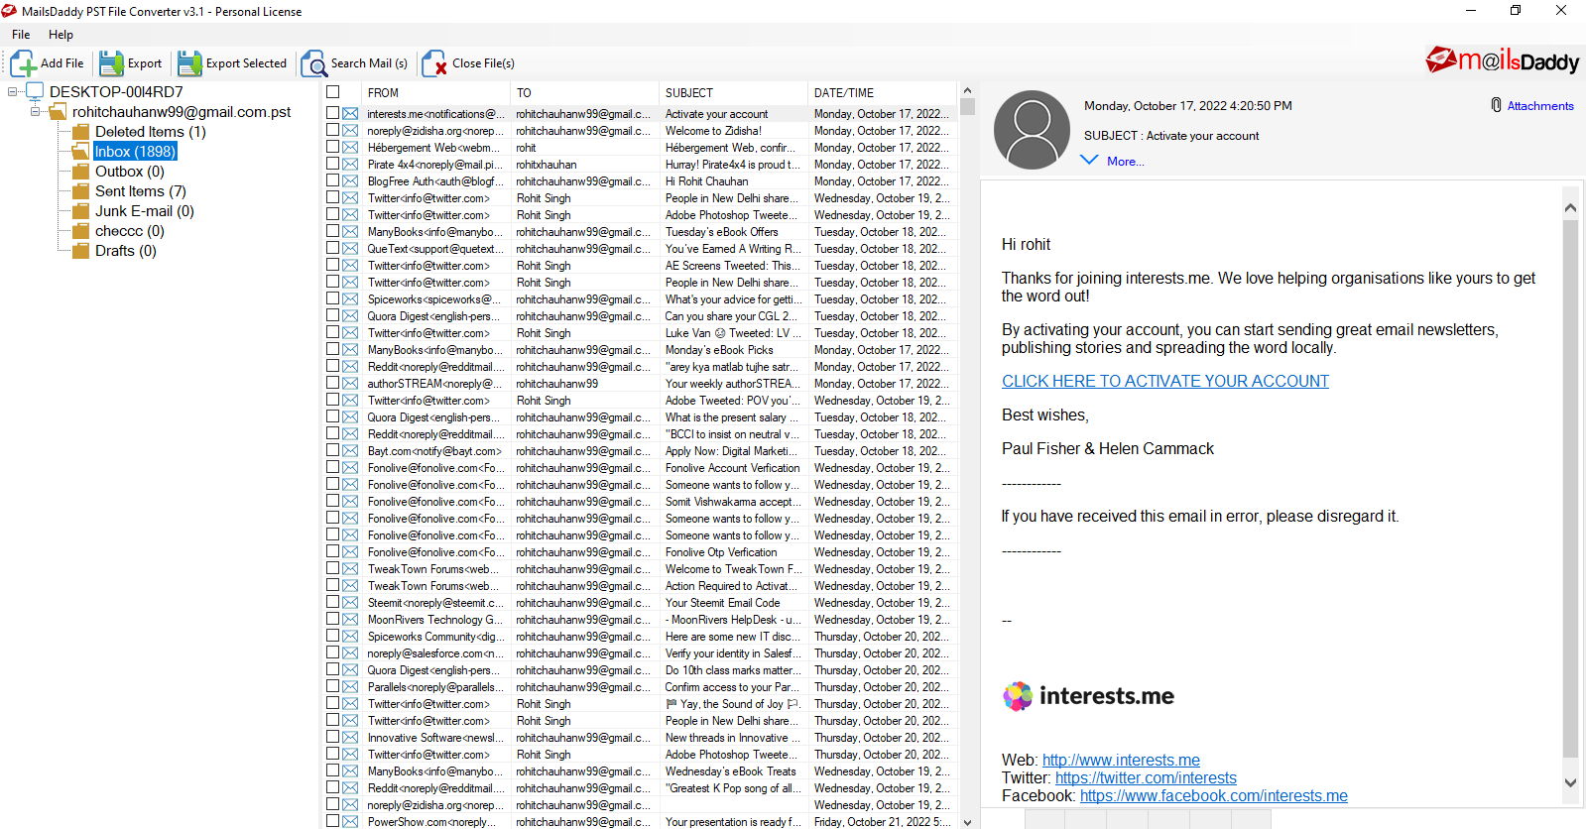Open the Help menu
Screen dimensions: 1586x829
tap(61, 35)
